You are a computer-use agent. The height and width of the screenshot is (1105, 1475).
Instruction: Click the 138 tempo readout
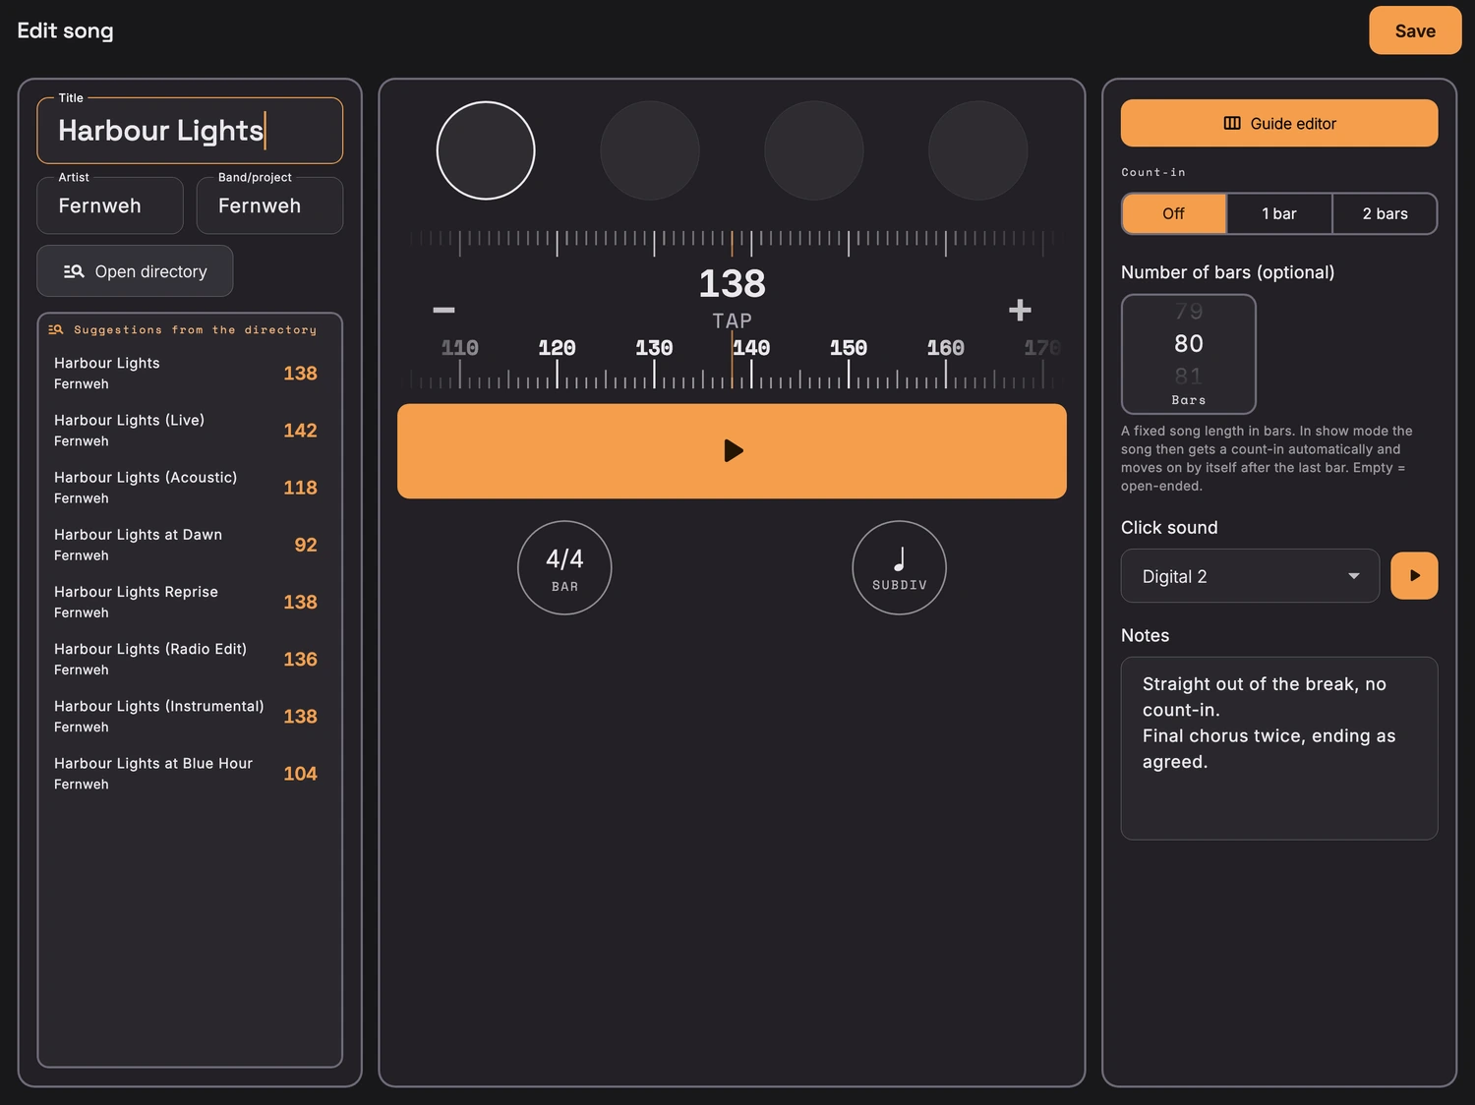click(732, 284)
